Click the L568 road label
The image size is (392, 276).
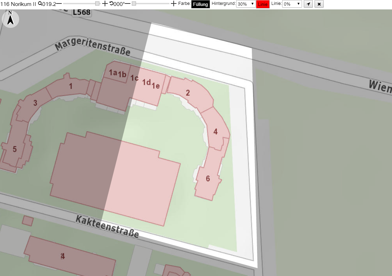82,12
